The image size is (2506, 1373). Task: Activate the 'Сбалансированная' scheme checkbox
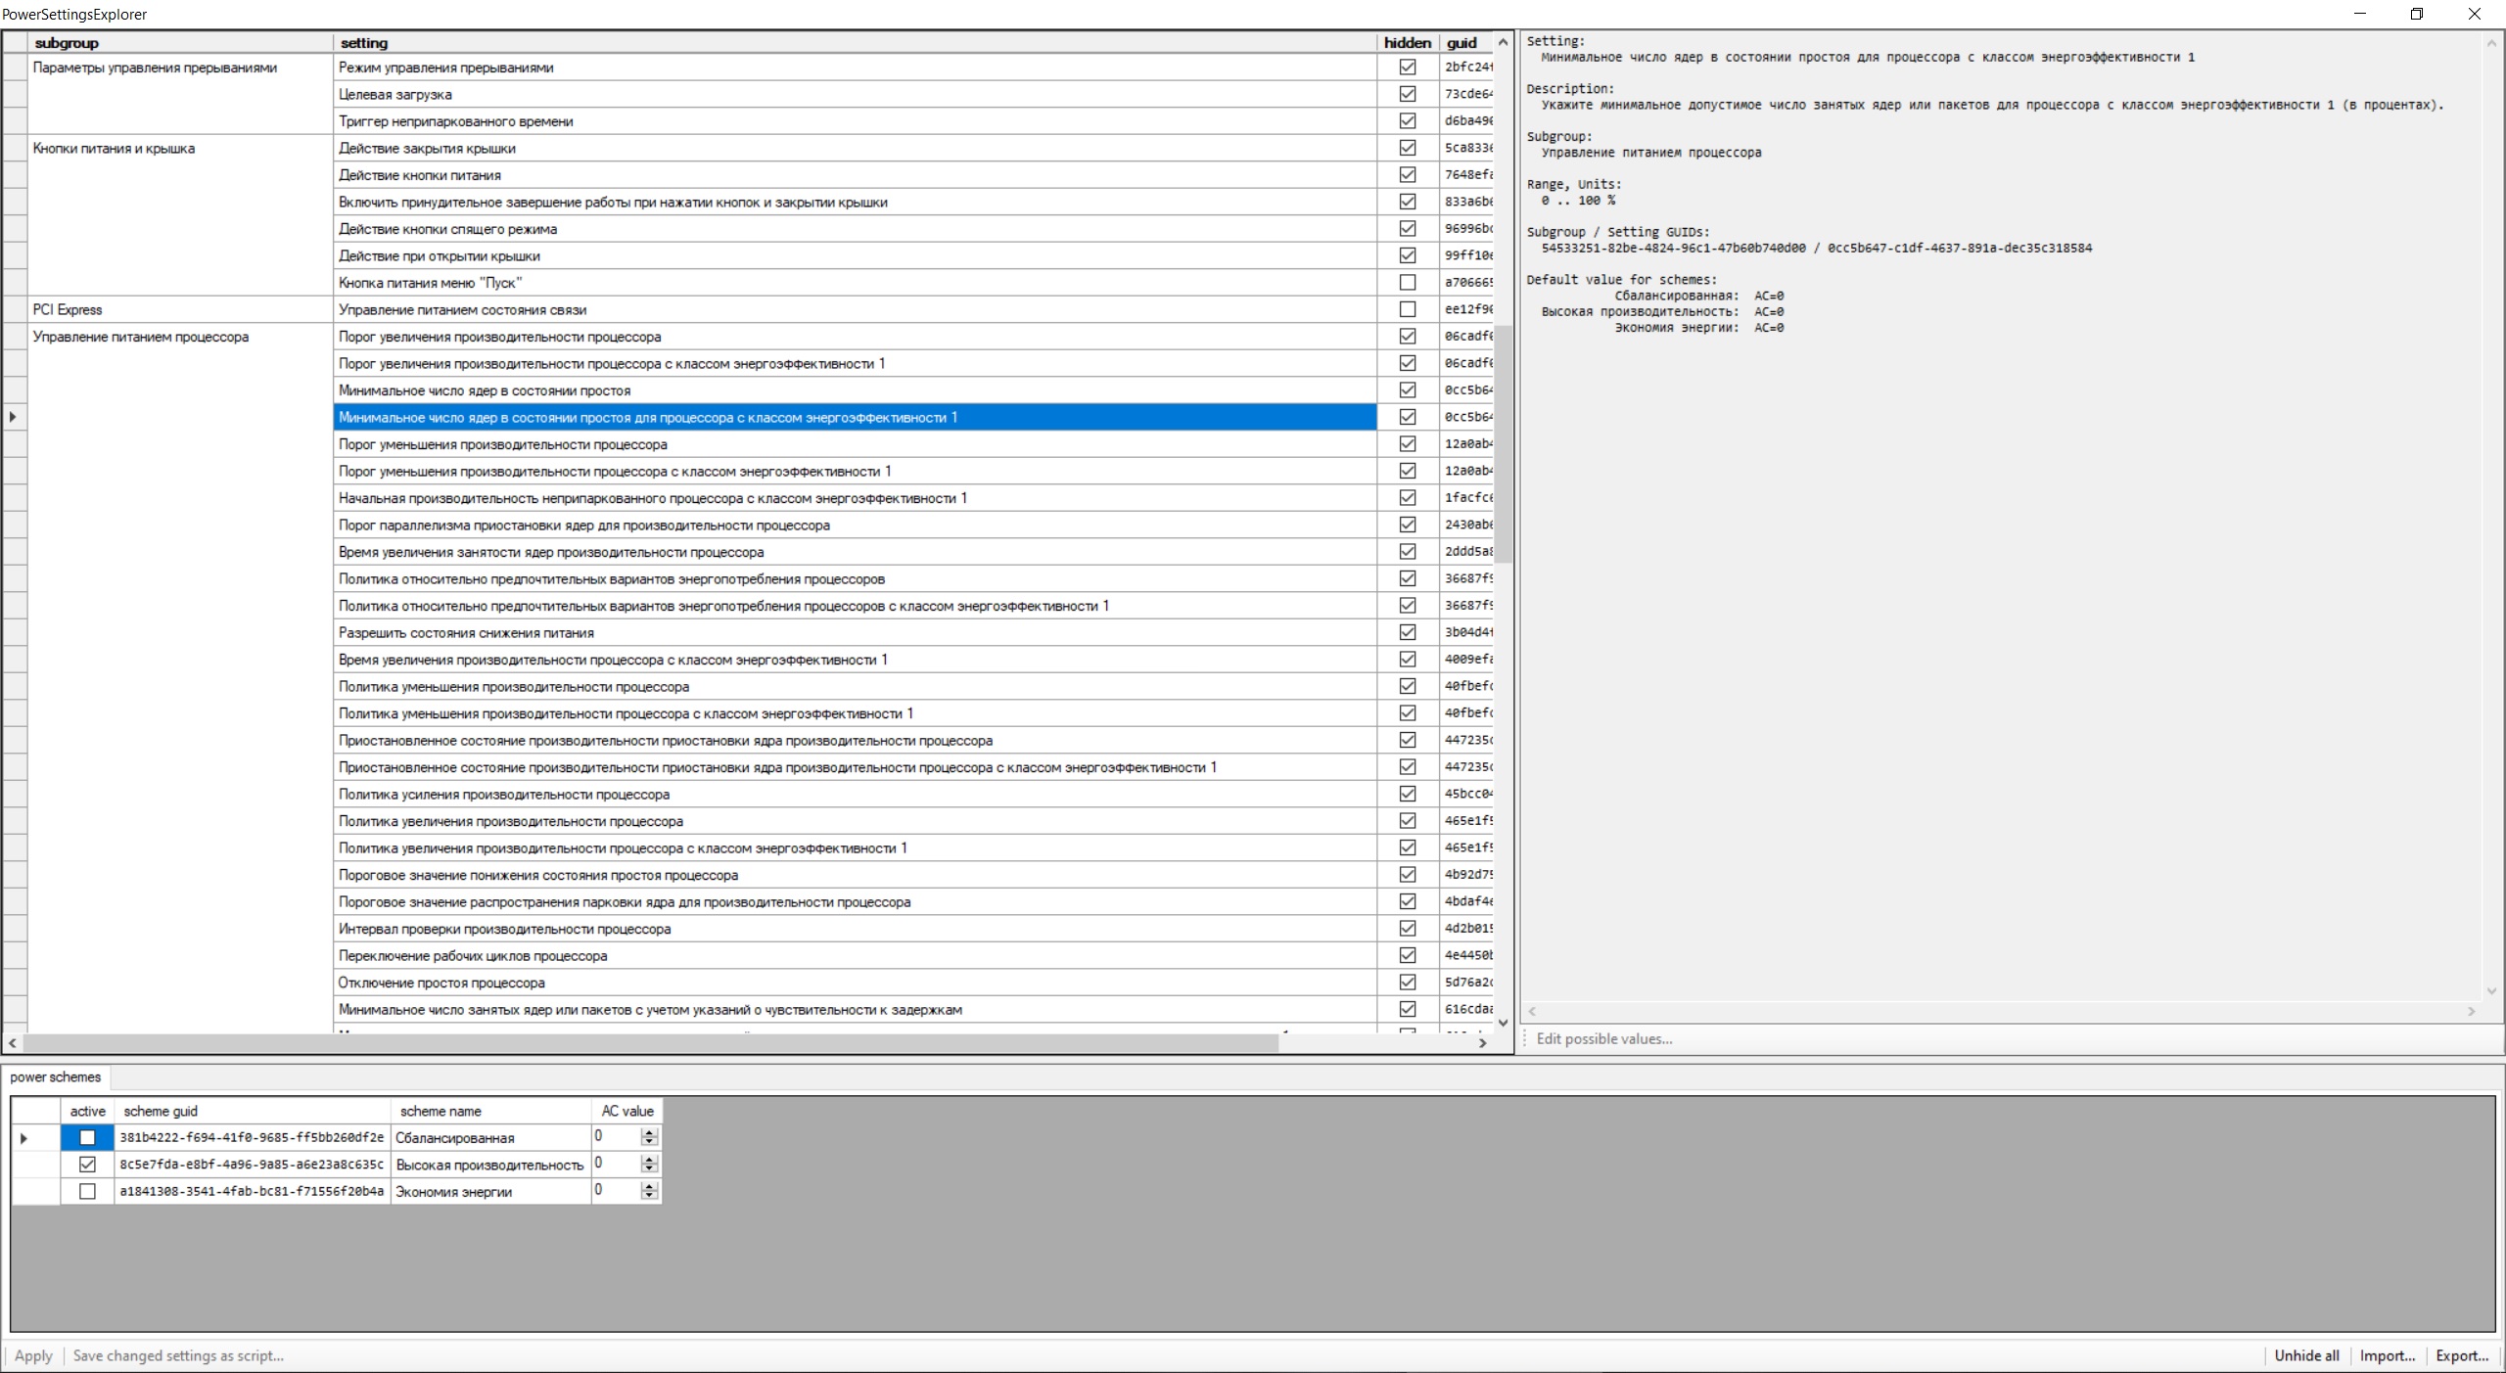pos(87,1137)
